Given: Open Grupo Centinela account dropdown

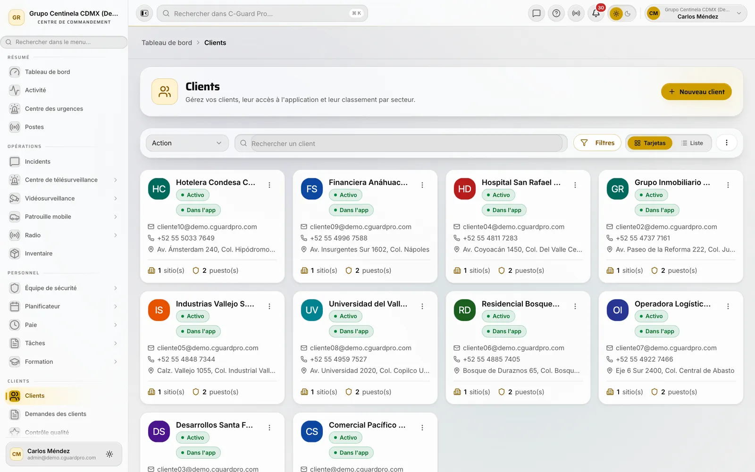Looking at the screenshot, I should pyautogui.click(x=696, y=13).
